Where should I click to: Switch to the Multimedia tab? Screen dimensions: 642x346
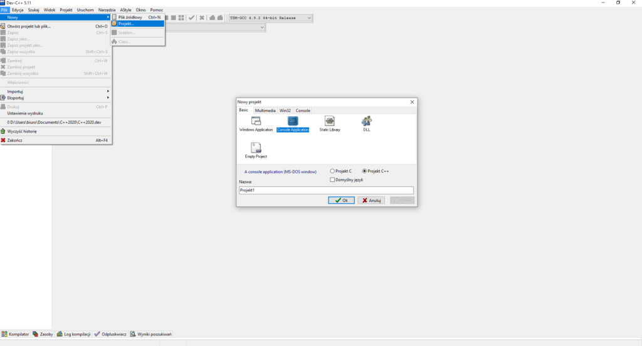tap(265, 110)
